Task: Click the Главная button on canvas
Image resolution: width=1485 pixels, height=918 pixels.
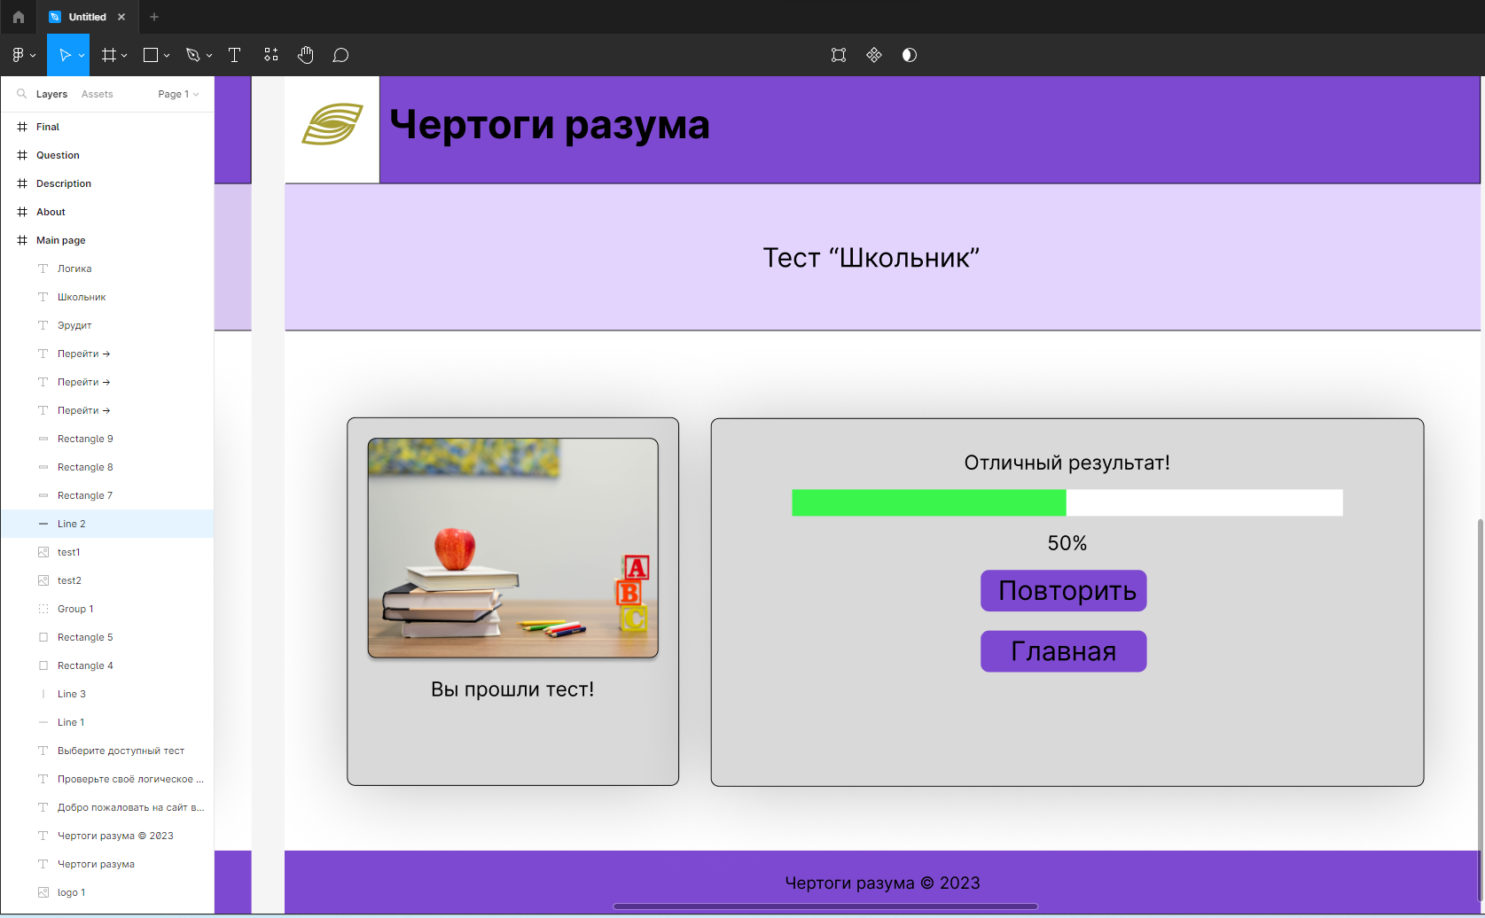Action: point(1064,651)
